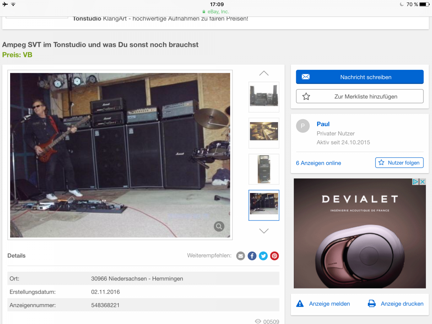Click Weiterempfehlen label
Screen dimensions: 432x324
209,255
